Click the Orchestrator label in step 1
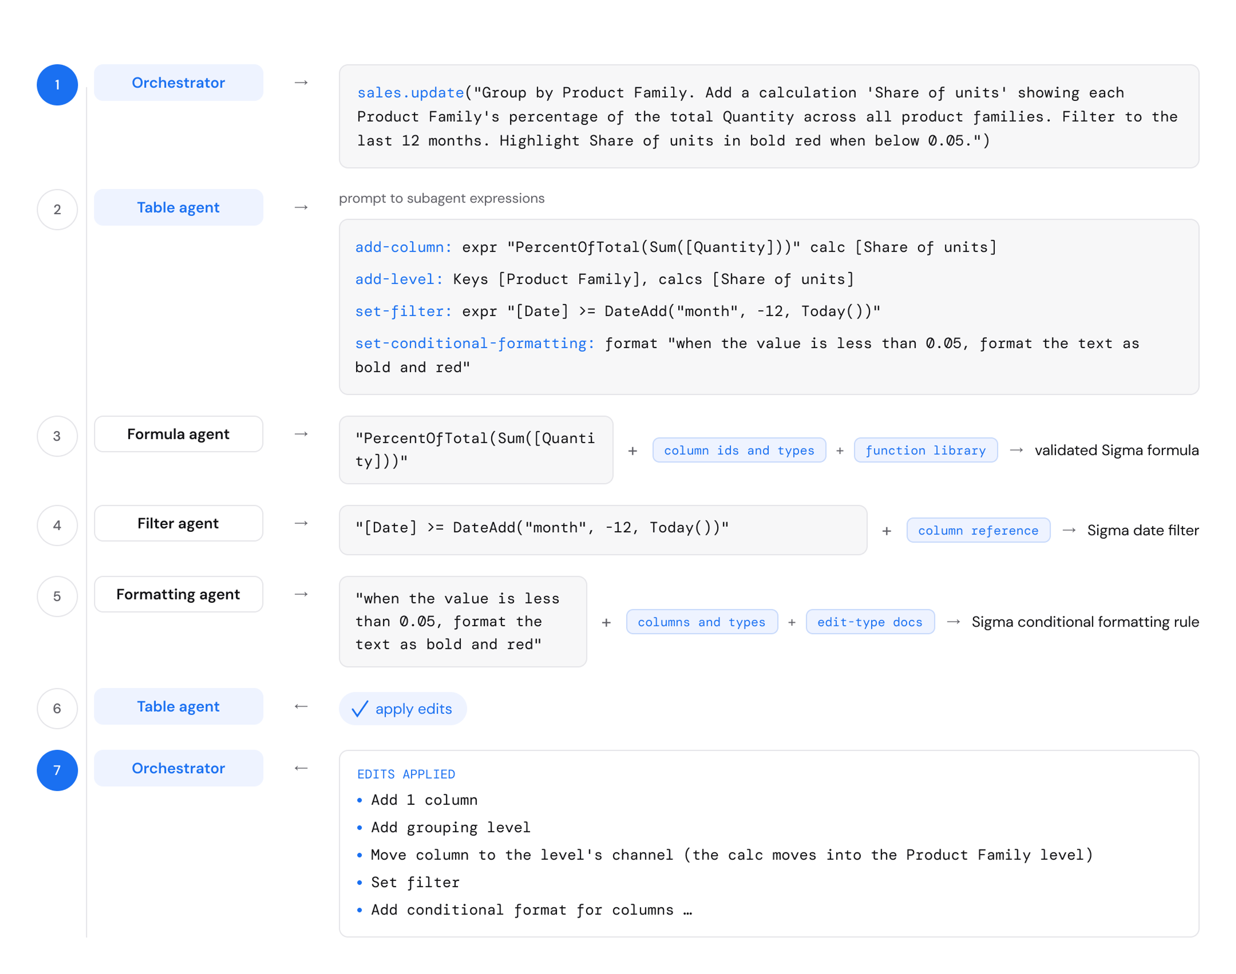Screen dimensions: 1236x974 (178, 83)
